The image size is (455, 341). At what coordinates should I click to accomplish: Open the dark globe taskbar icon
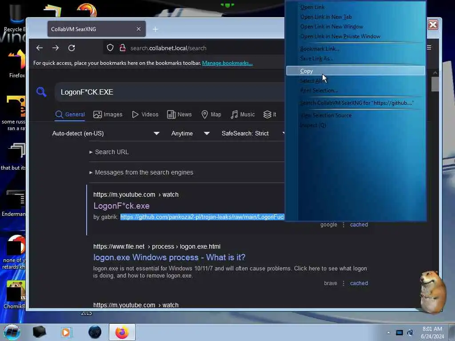coord(95,332)
